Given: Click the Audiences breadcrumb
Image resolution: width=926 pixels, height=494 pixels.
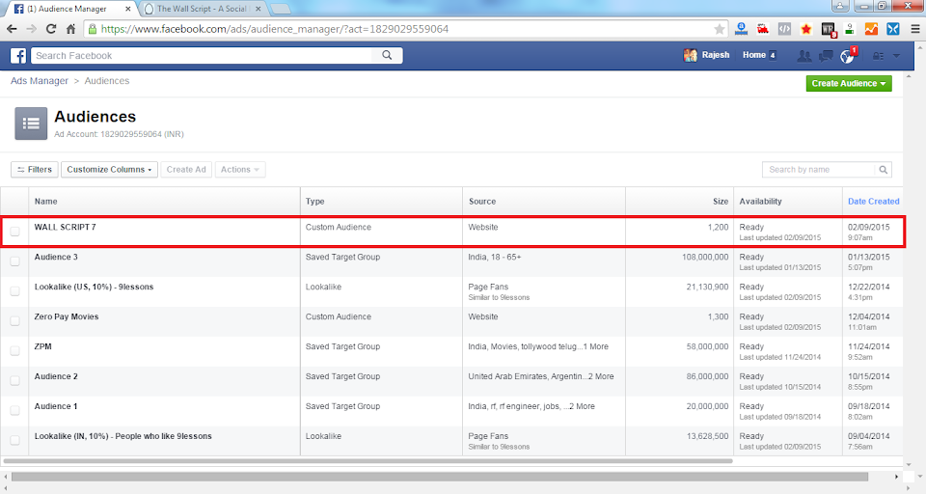Looking at the screenshot, I should [x=107, y=81].
